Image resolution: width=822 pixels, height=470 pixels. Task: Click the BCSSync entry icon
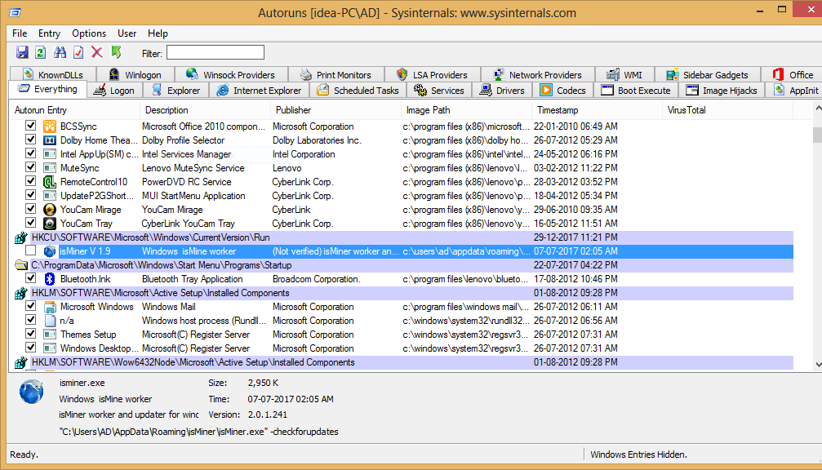coord(49,126)
